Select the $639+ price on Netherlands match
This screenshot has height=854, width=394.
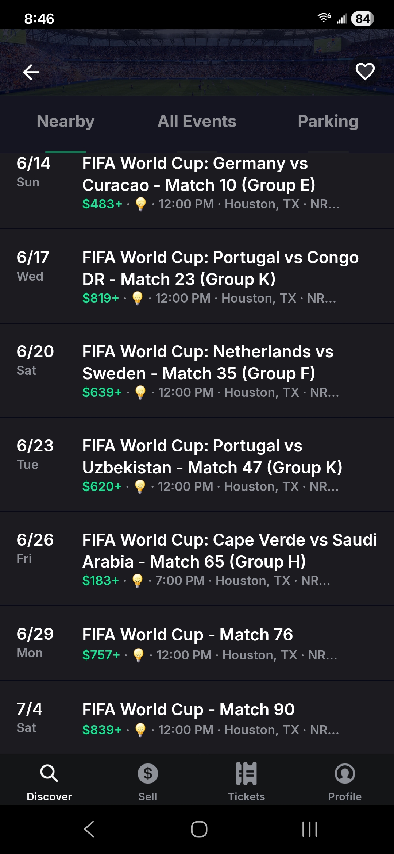(102, 392)
